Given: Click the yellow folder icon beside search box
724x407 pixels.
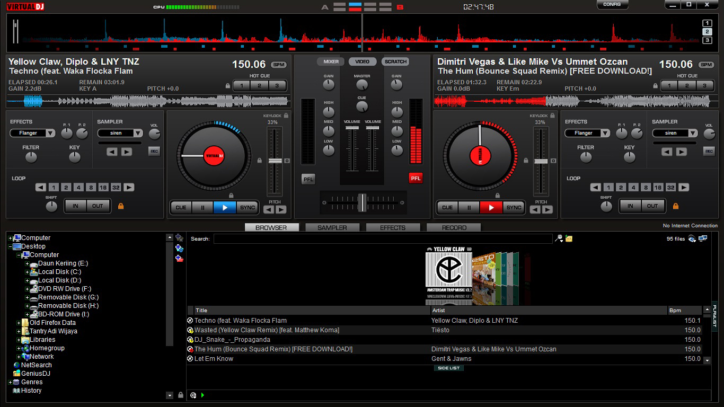Looking at the screenshot, I should pyautogui.click(x=569, y=238).
